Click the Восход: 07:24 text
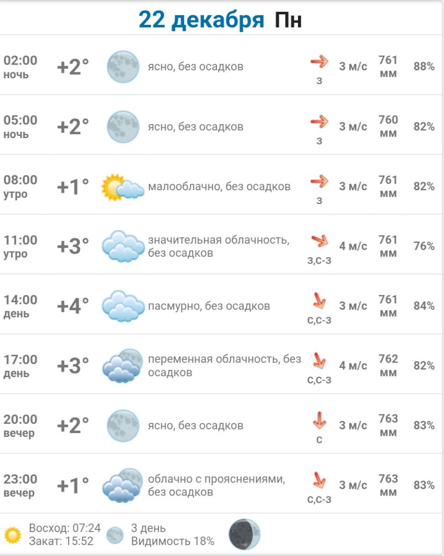This screenshot has width=444, height=556. pos(65,528)
